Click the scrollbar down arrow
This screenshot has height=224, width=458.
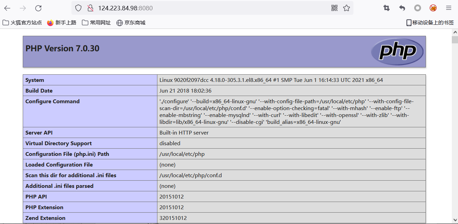point(455,220)
